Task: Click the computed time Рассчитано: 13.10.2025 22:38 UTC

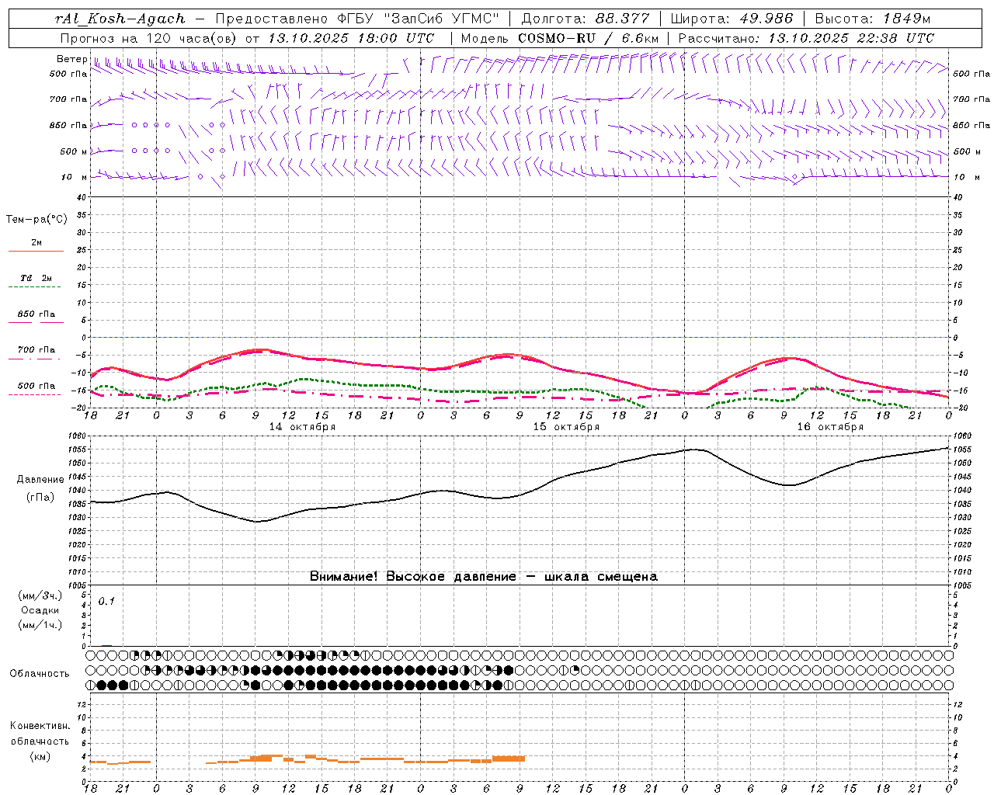Action: tap(806, 38)
